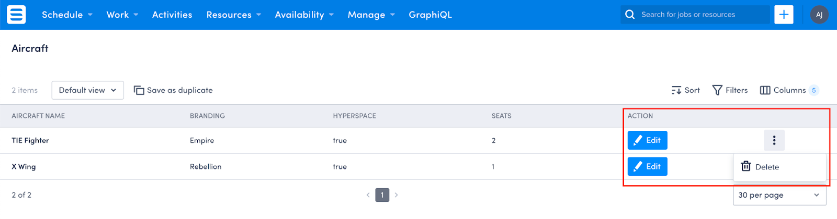Viewport: 837px width, 219px height.
Task: Edit the TIE Fighter row
Action: click(x=648, y=140)
